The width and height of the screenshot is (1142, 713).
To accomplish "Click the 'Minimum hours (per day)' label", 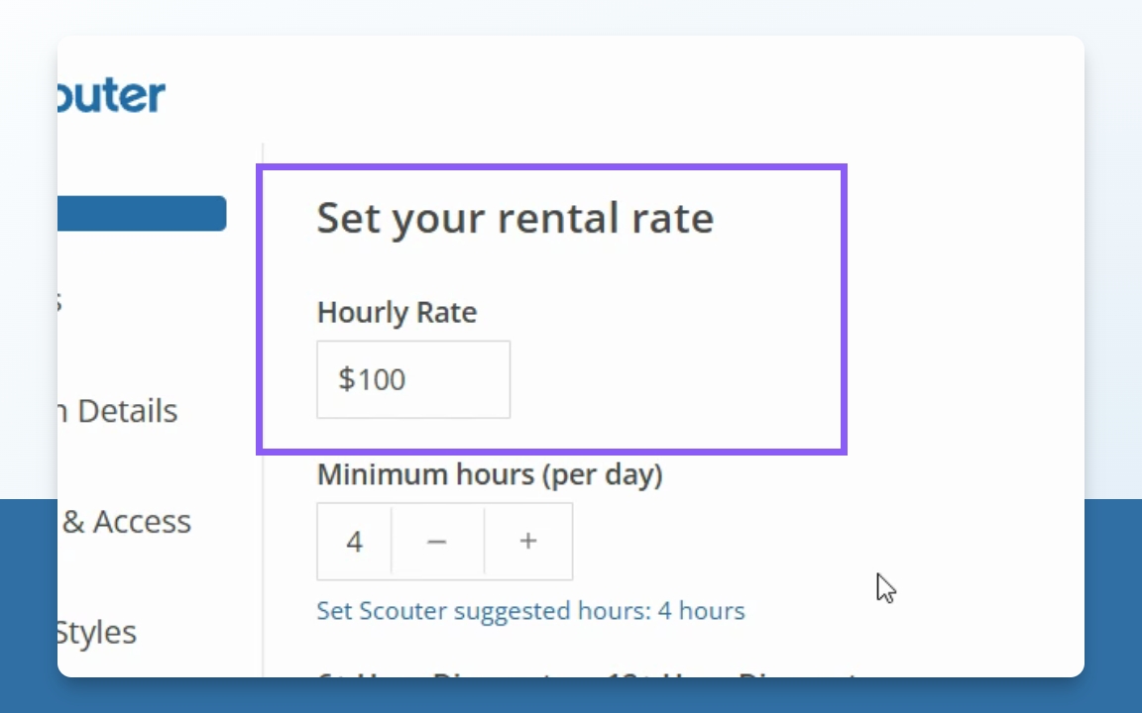I will 490,474.
